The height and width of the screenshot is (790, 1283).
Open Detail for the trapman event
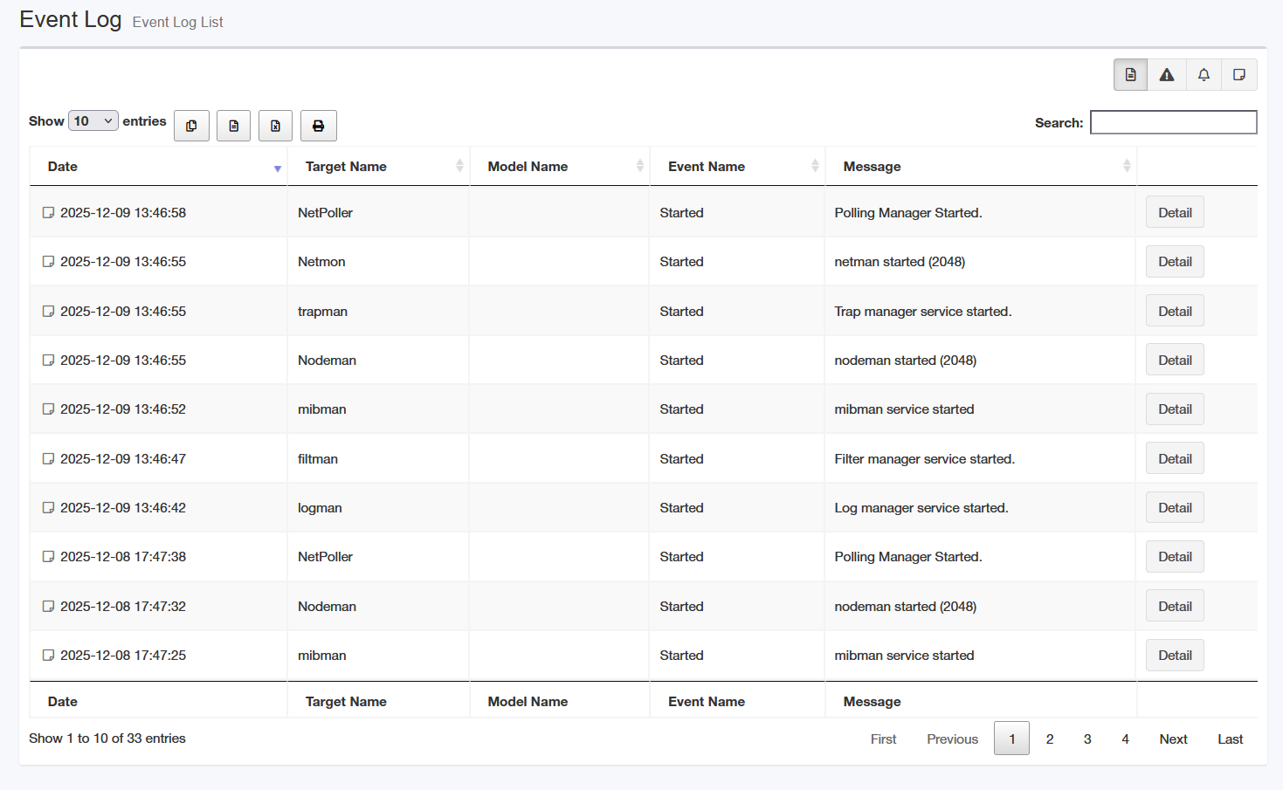tap(1175, 311)
